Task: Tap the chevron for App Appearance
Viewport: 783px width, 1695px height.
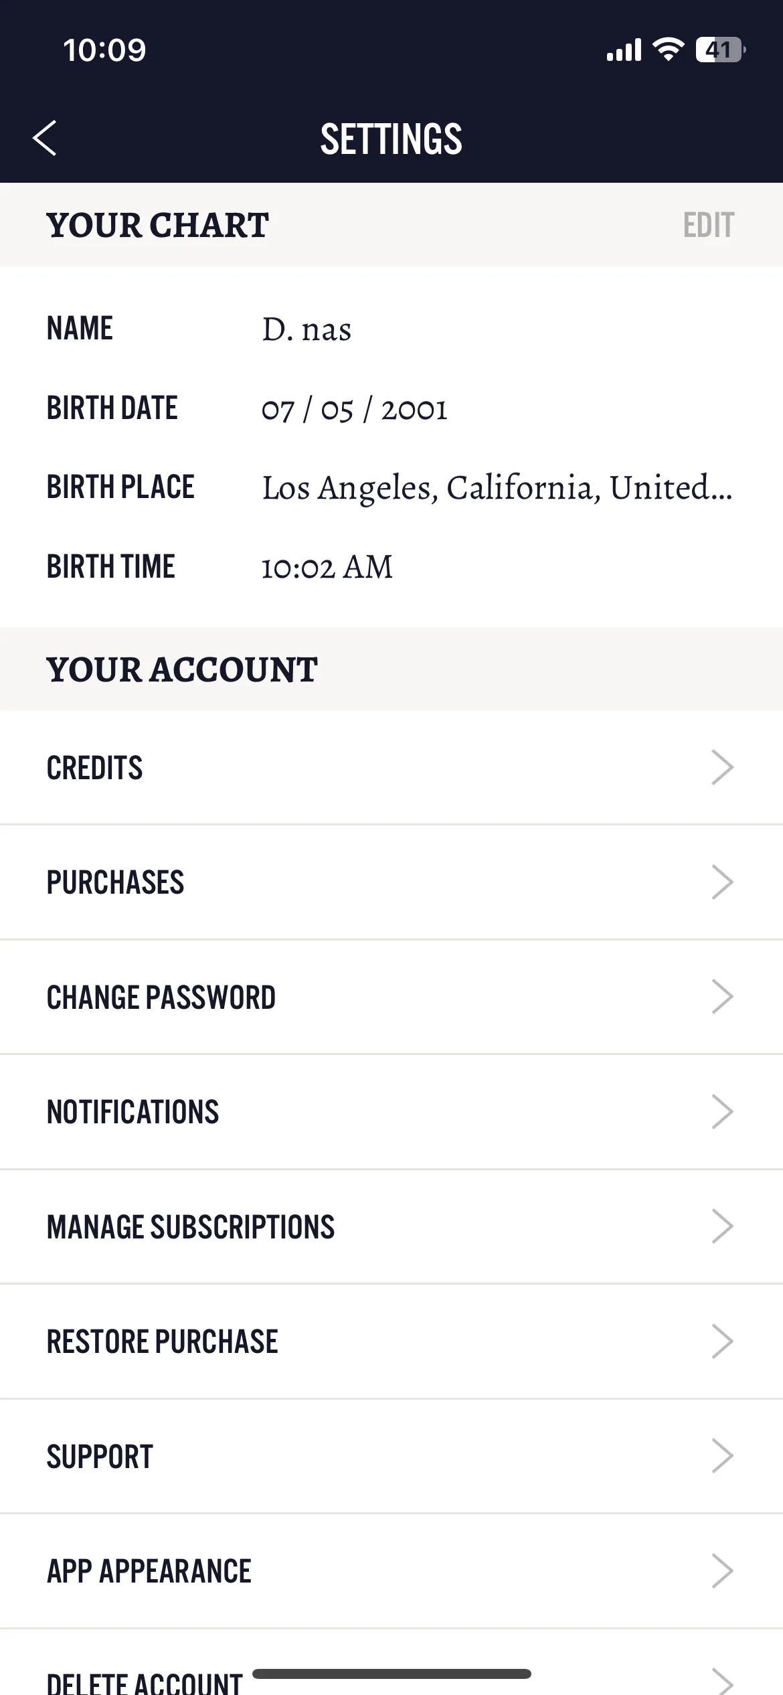Action: [x=722, y=1571]
